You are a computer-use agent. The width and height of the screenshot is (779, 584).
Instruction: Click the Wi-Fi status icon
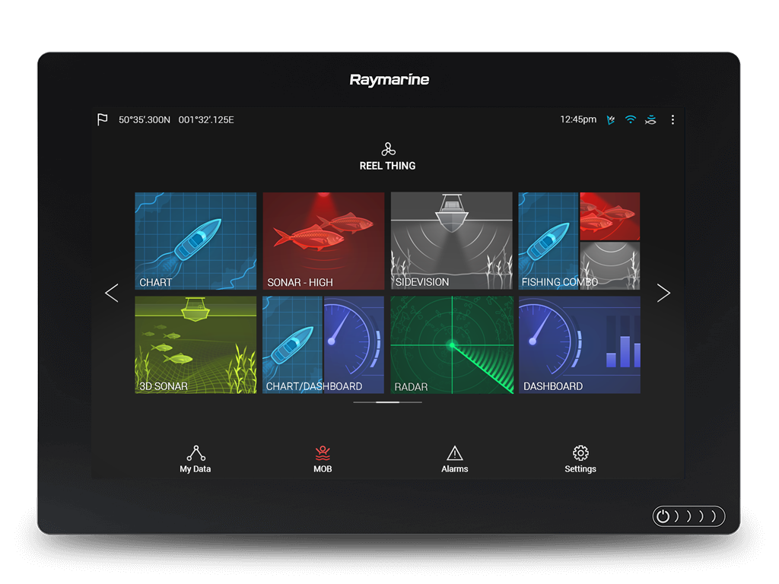tap(631, 119)
